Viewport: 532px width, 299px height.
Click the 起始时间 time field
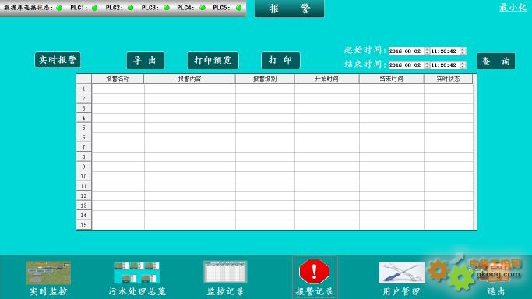[x=445, y=51]
